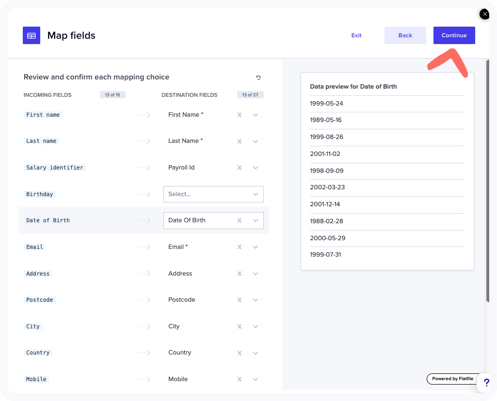
Task: Open the Powered by Flatfile badge
Action: tap(452, 379)
